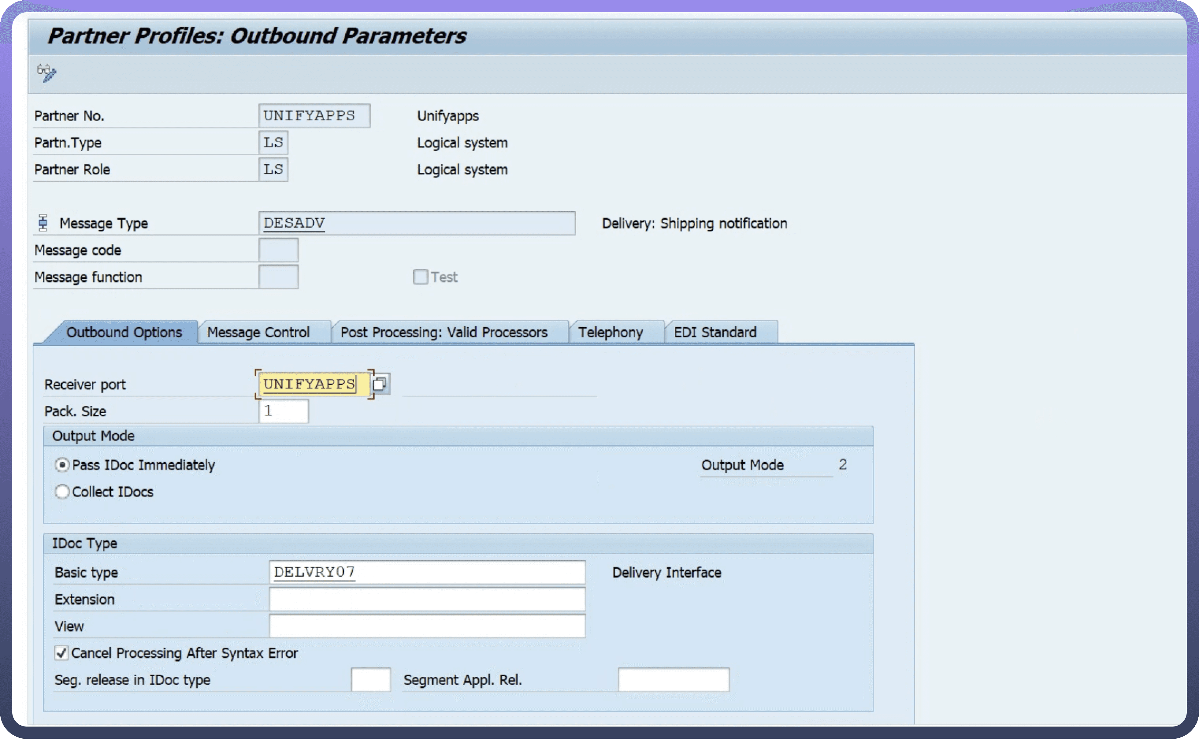This screenshot has width=1199, height=739.
Task: Click the View input field
Action: pos(427,626)
